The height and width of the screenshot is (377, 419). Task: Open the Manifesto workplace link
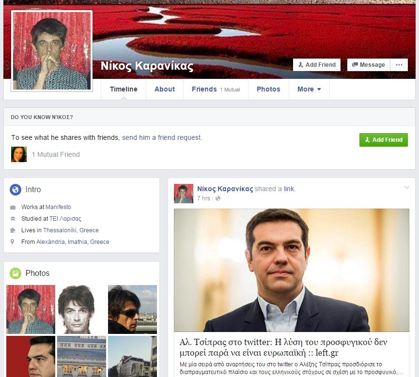[x=58, y=207]
